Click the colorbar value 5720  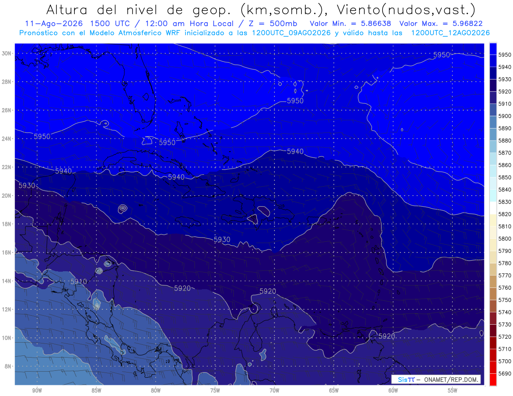pos(505,337)
